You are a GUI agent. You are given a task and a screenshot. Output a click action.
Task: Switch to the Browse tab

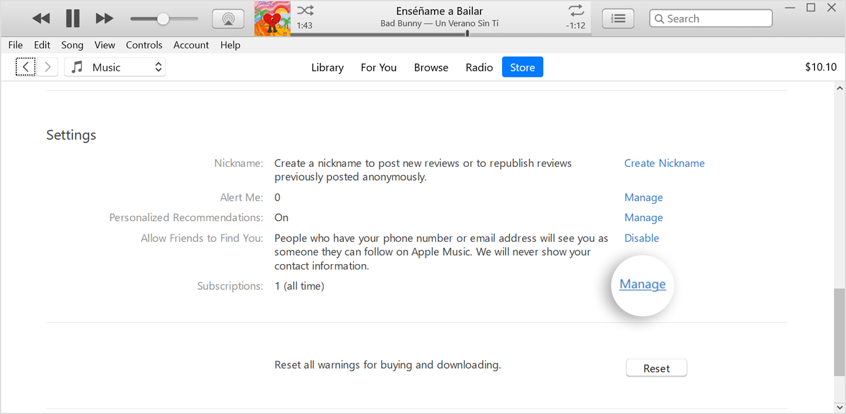coord(431,67)
